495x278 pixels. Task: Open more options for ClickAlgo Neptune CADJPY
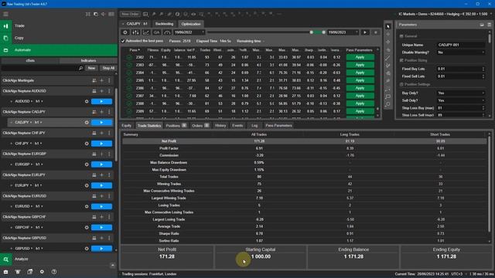(109, 112)
